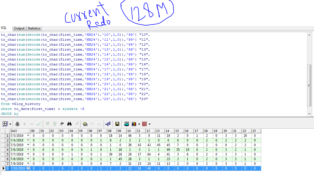Click the floppy disk save icon
Viewport: 314px width, 175px height.
117,124
